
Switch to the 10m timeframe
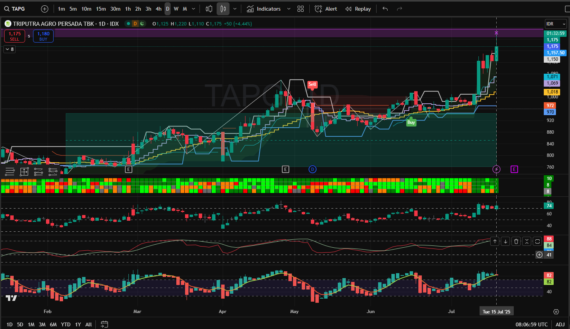[86, 9]
